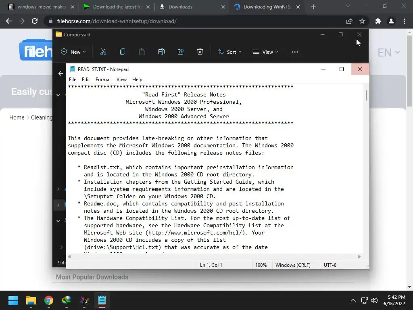Open Chrome from the taskbar
413x310 pixels.
click(49, 300)
